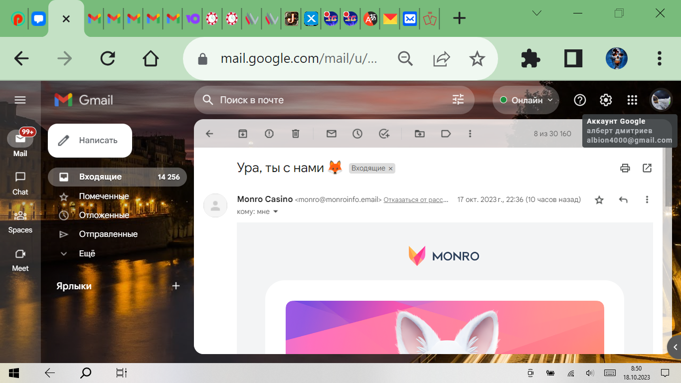The width and height of the screenshot is (681, 383).
Task: Open the Отправленные folder
Action: pyautogui.click(x=117, y=234)
